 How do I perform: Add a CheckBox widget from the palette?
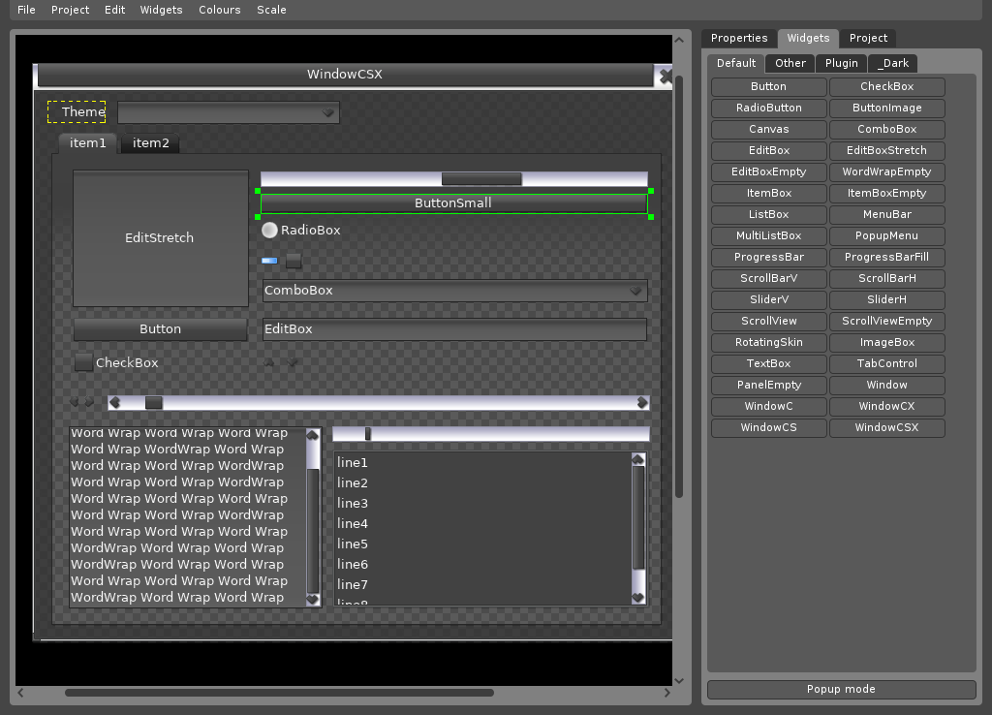point(887,86)
